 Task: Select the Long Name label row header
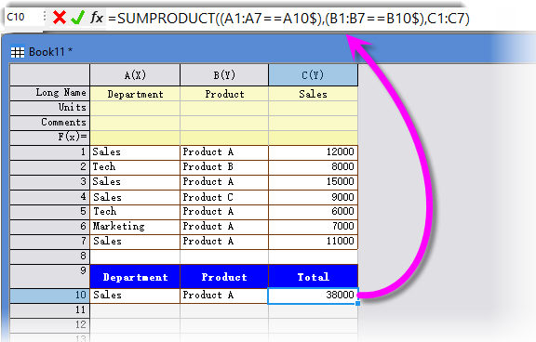pos(50,93)
